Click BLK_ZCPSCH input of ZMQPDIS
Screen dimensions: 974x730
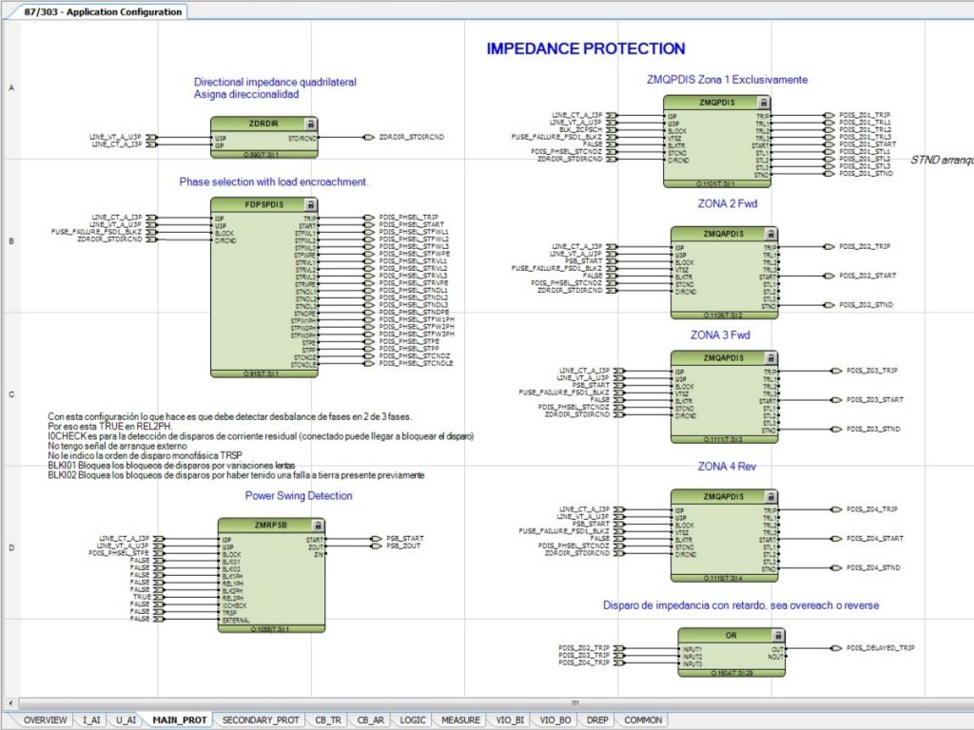[580, 129]
